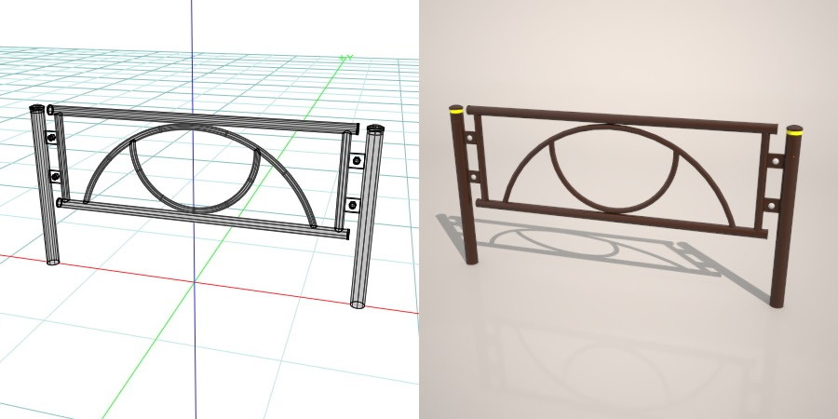
Task: Pick the yellow band on rendered left post
Action: pyautogui.click(x=456, y=111)
